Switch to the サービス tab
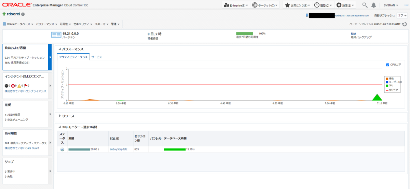The width and height of the screenshot is (410, 189). (96, 57)
